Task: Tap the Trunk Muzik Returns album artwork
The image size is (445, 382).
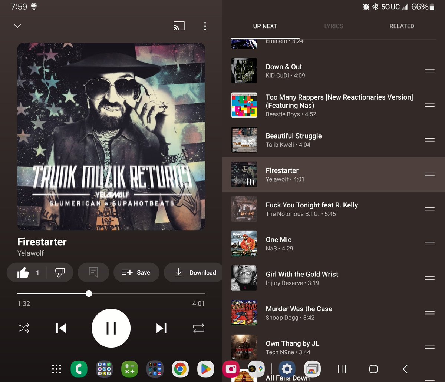Action: click(111, 137)
